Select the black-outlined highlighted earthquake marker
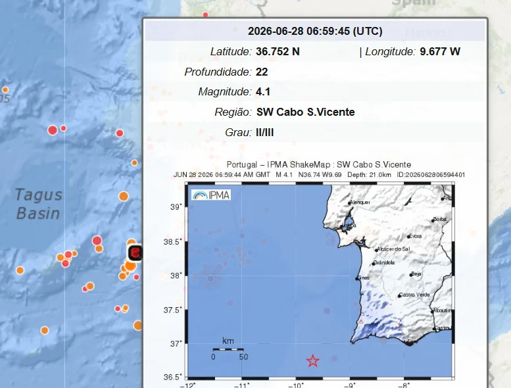 (135, 253)
